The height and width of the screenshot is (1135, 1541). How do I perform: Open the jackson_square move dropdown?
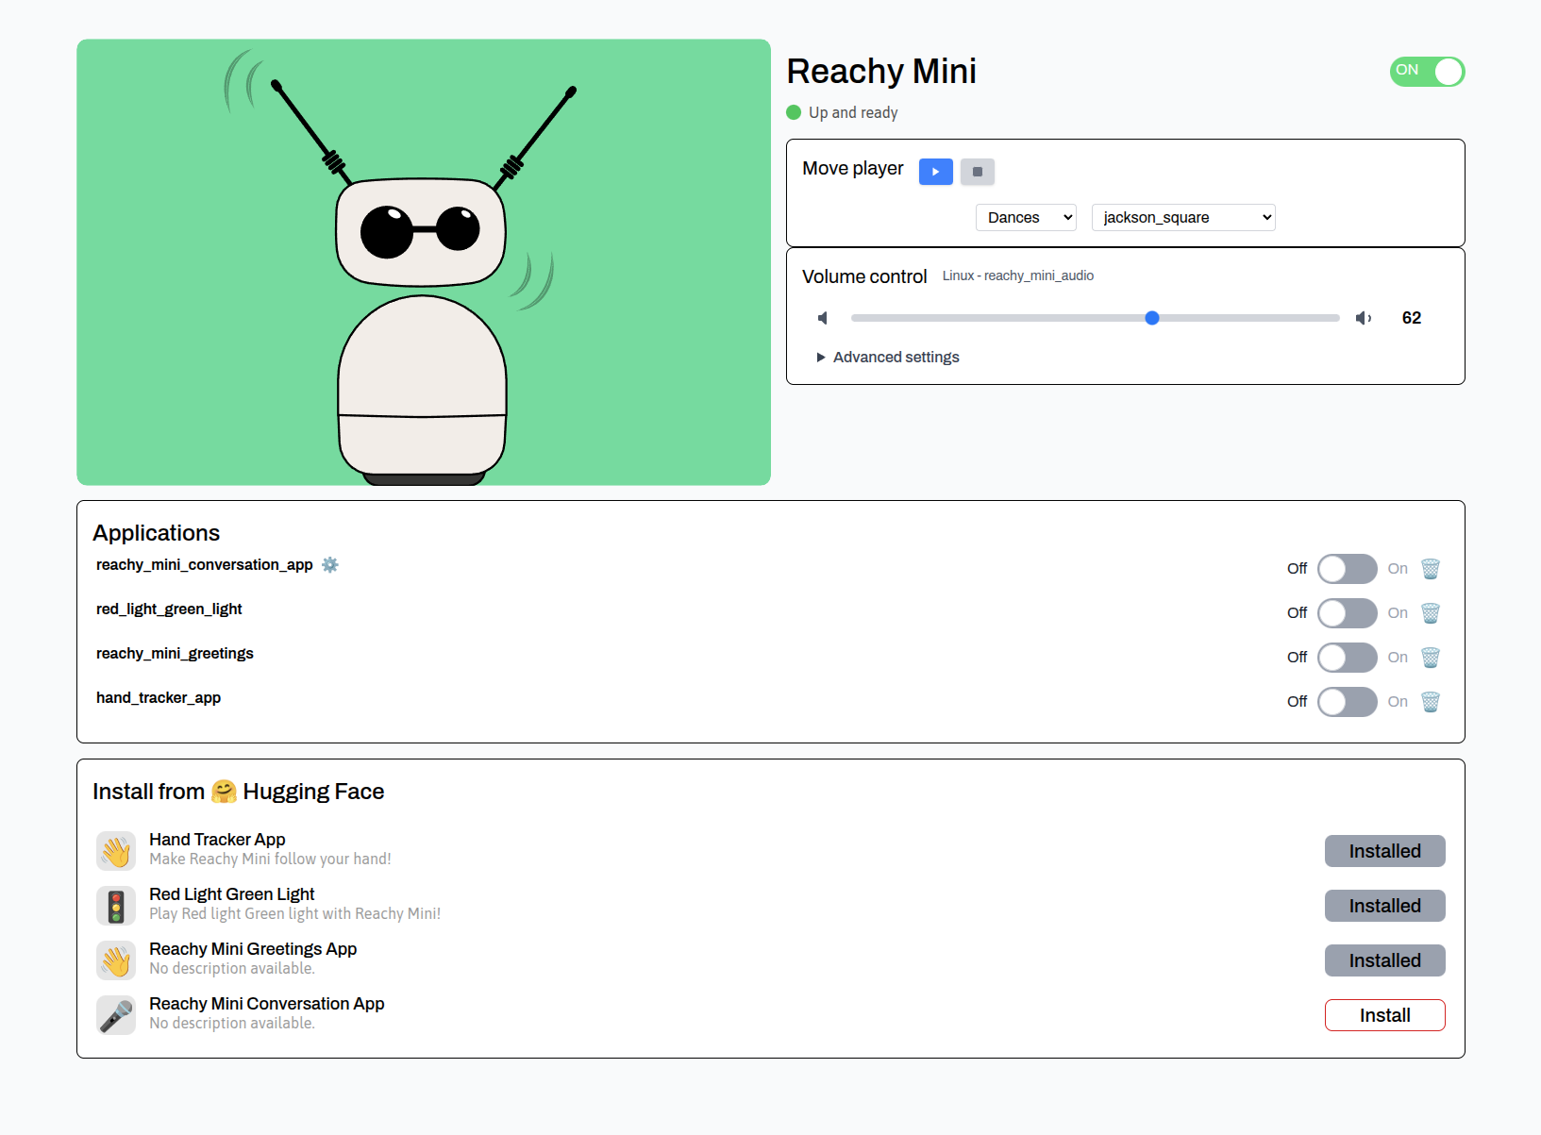1182,217
